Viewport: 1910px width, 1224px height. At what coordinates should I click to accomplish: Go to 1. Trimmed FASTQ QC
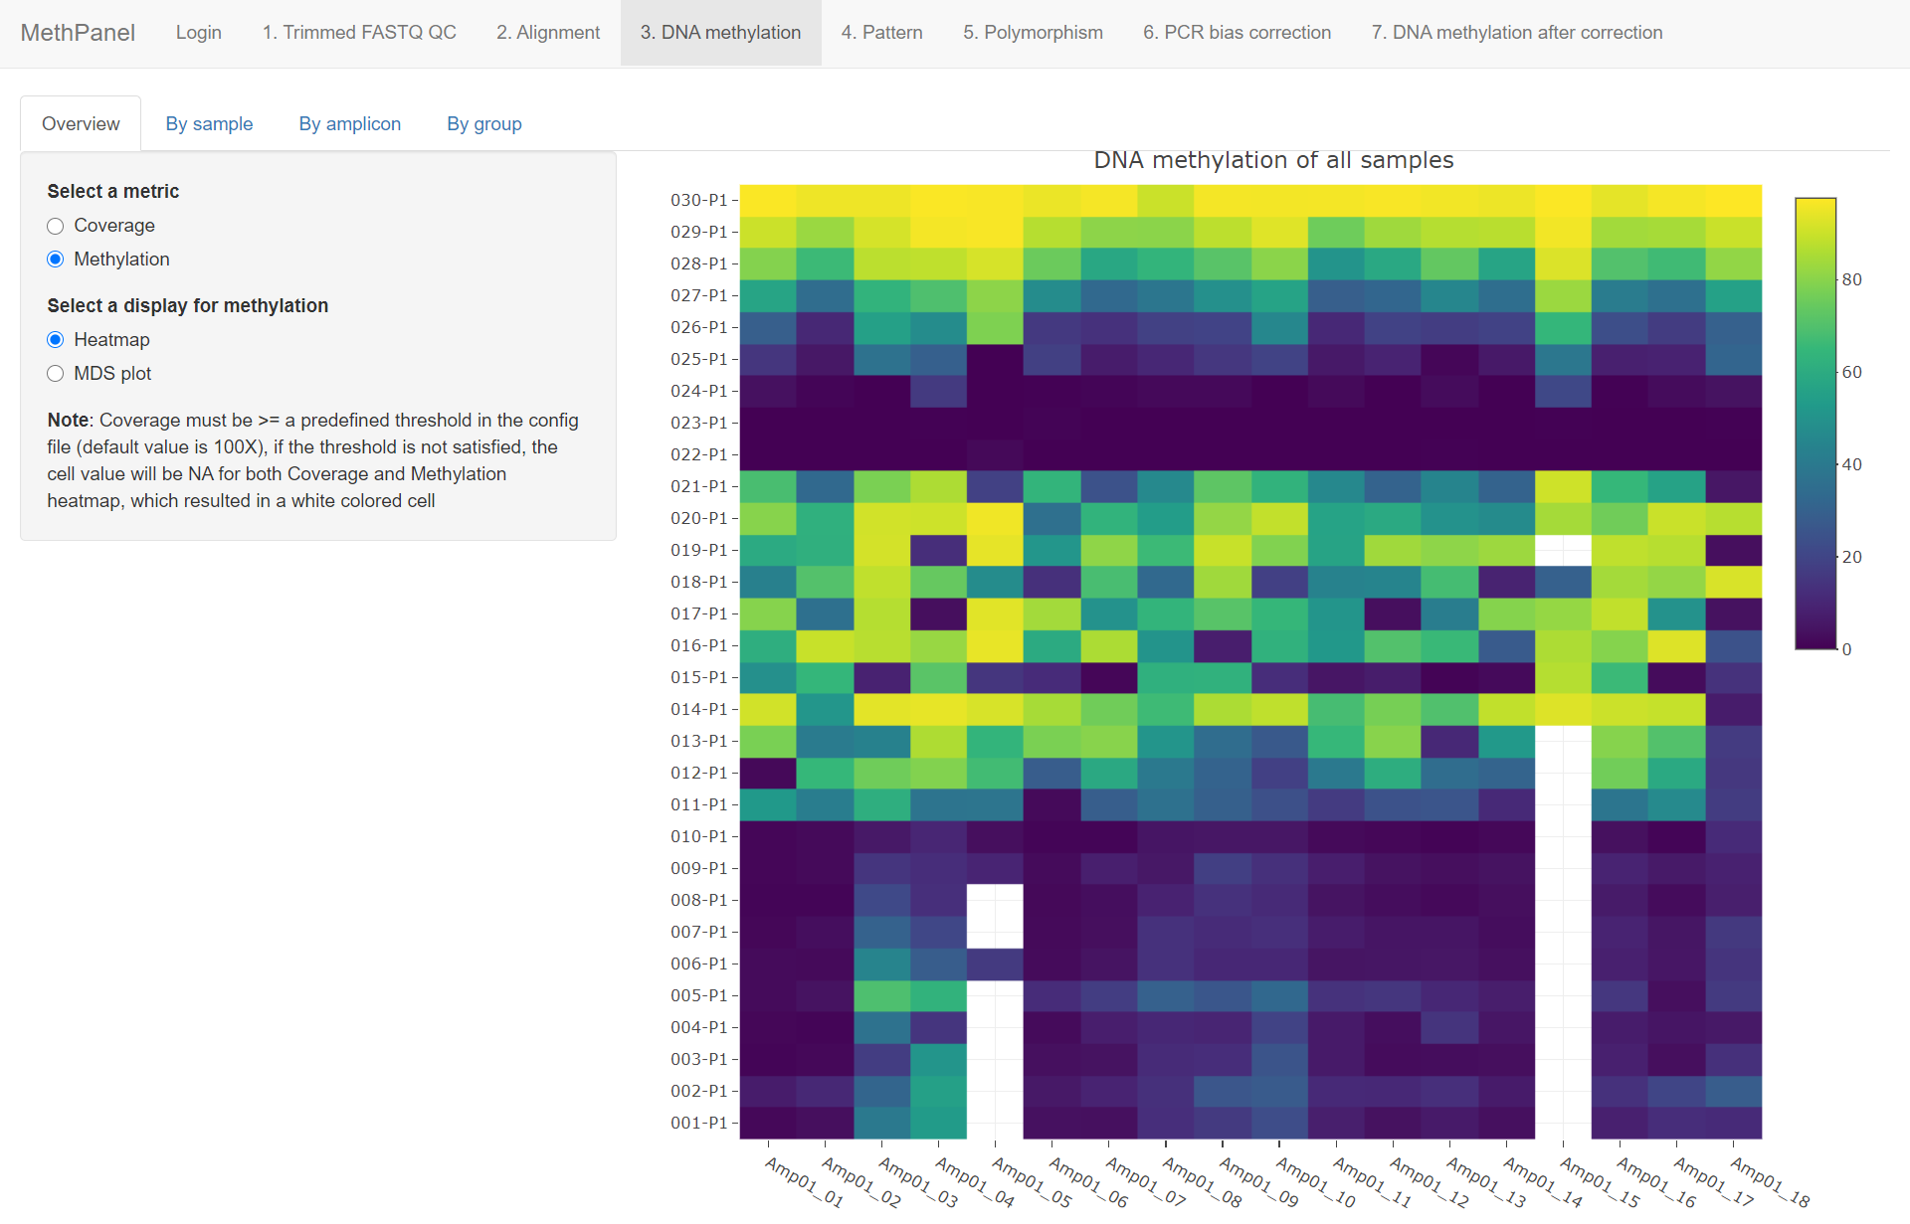[x=359, y=33]
